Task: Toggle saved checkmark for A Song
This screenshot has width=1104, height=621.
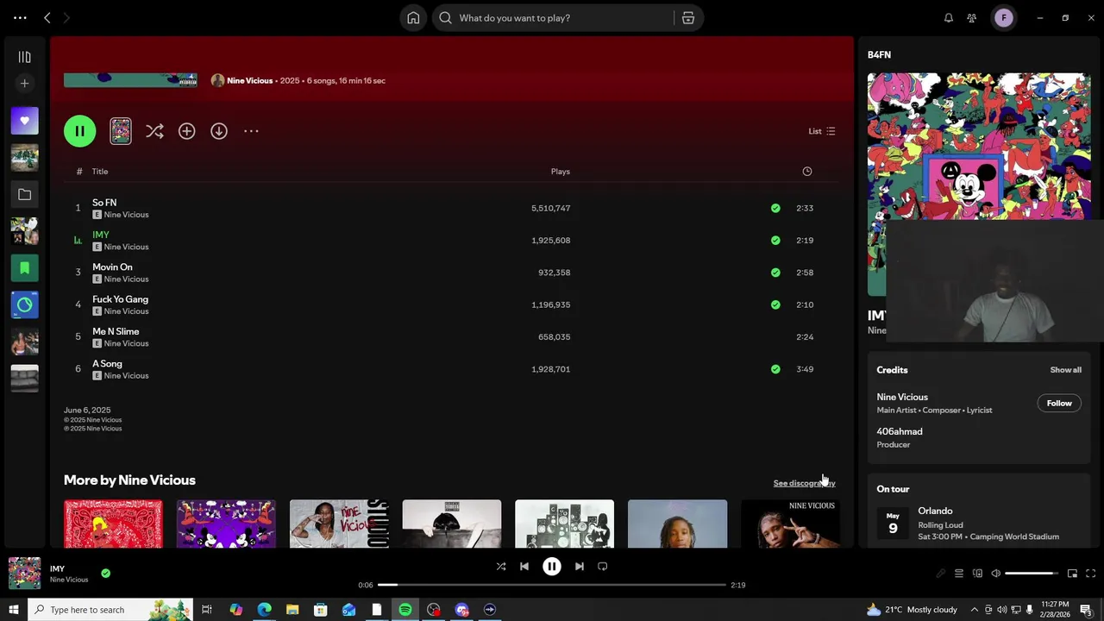Action: tap(775, 369)
